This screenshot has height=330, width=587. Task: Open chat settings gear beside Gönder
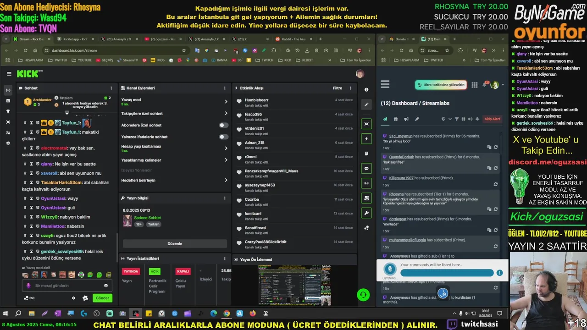pyautogui.click(x=73, y=298)
